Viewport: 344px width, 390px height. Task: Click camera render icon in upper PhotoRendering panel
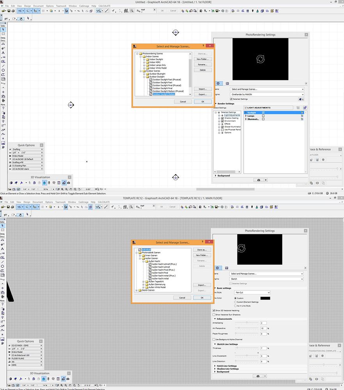tap(259, 180)
